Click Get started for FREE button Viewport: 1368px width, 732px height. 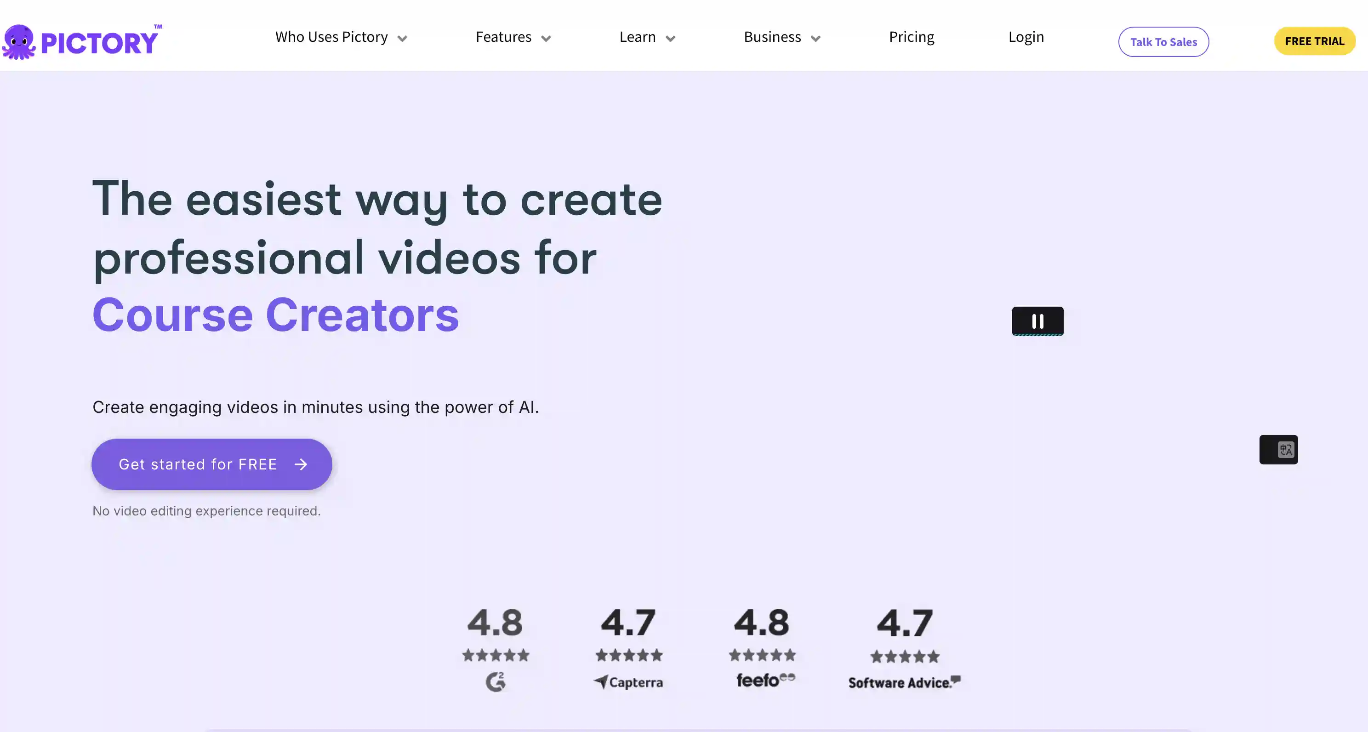click(x=213, y=464)
